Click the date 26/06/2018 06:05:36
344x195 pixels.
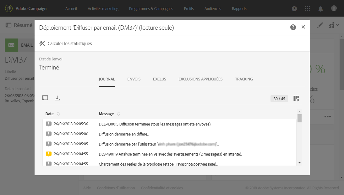pos(71,124)
